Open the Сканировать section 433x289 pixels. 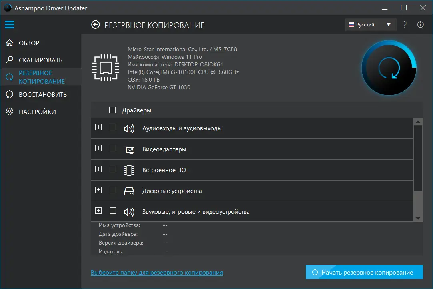[x=40, y=60]
